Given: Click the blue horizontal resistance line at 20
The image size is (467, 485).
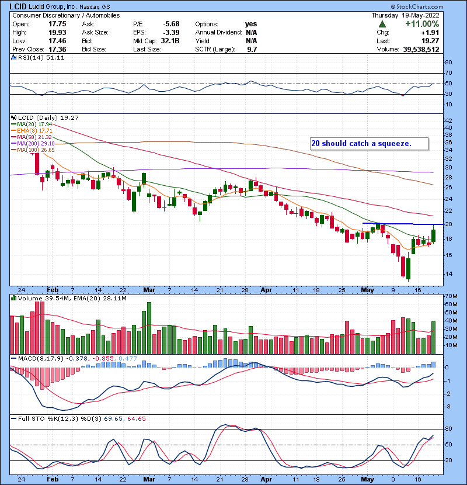Looking at the screenshot, I should coord(403,224).
